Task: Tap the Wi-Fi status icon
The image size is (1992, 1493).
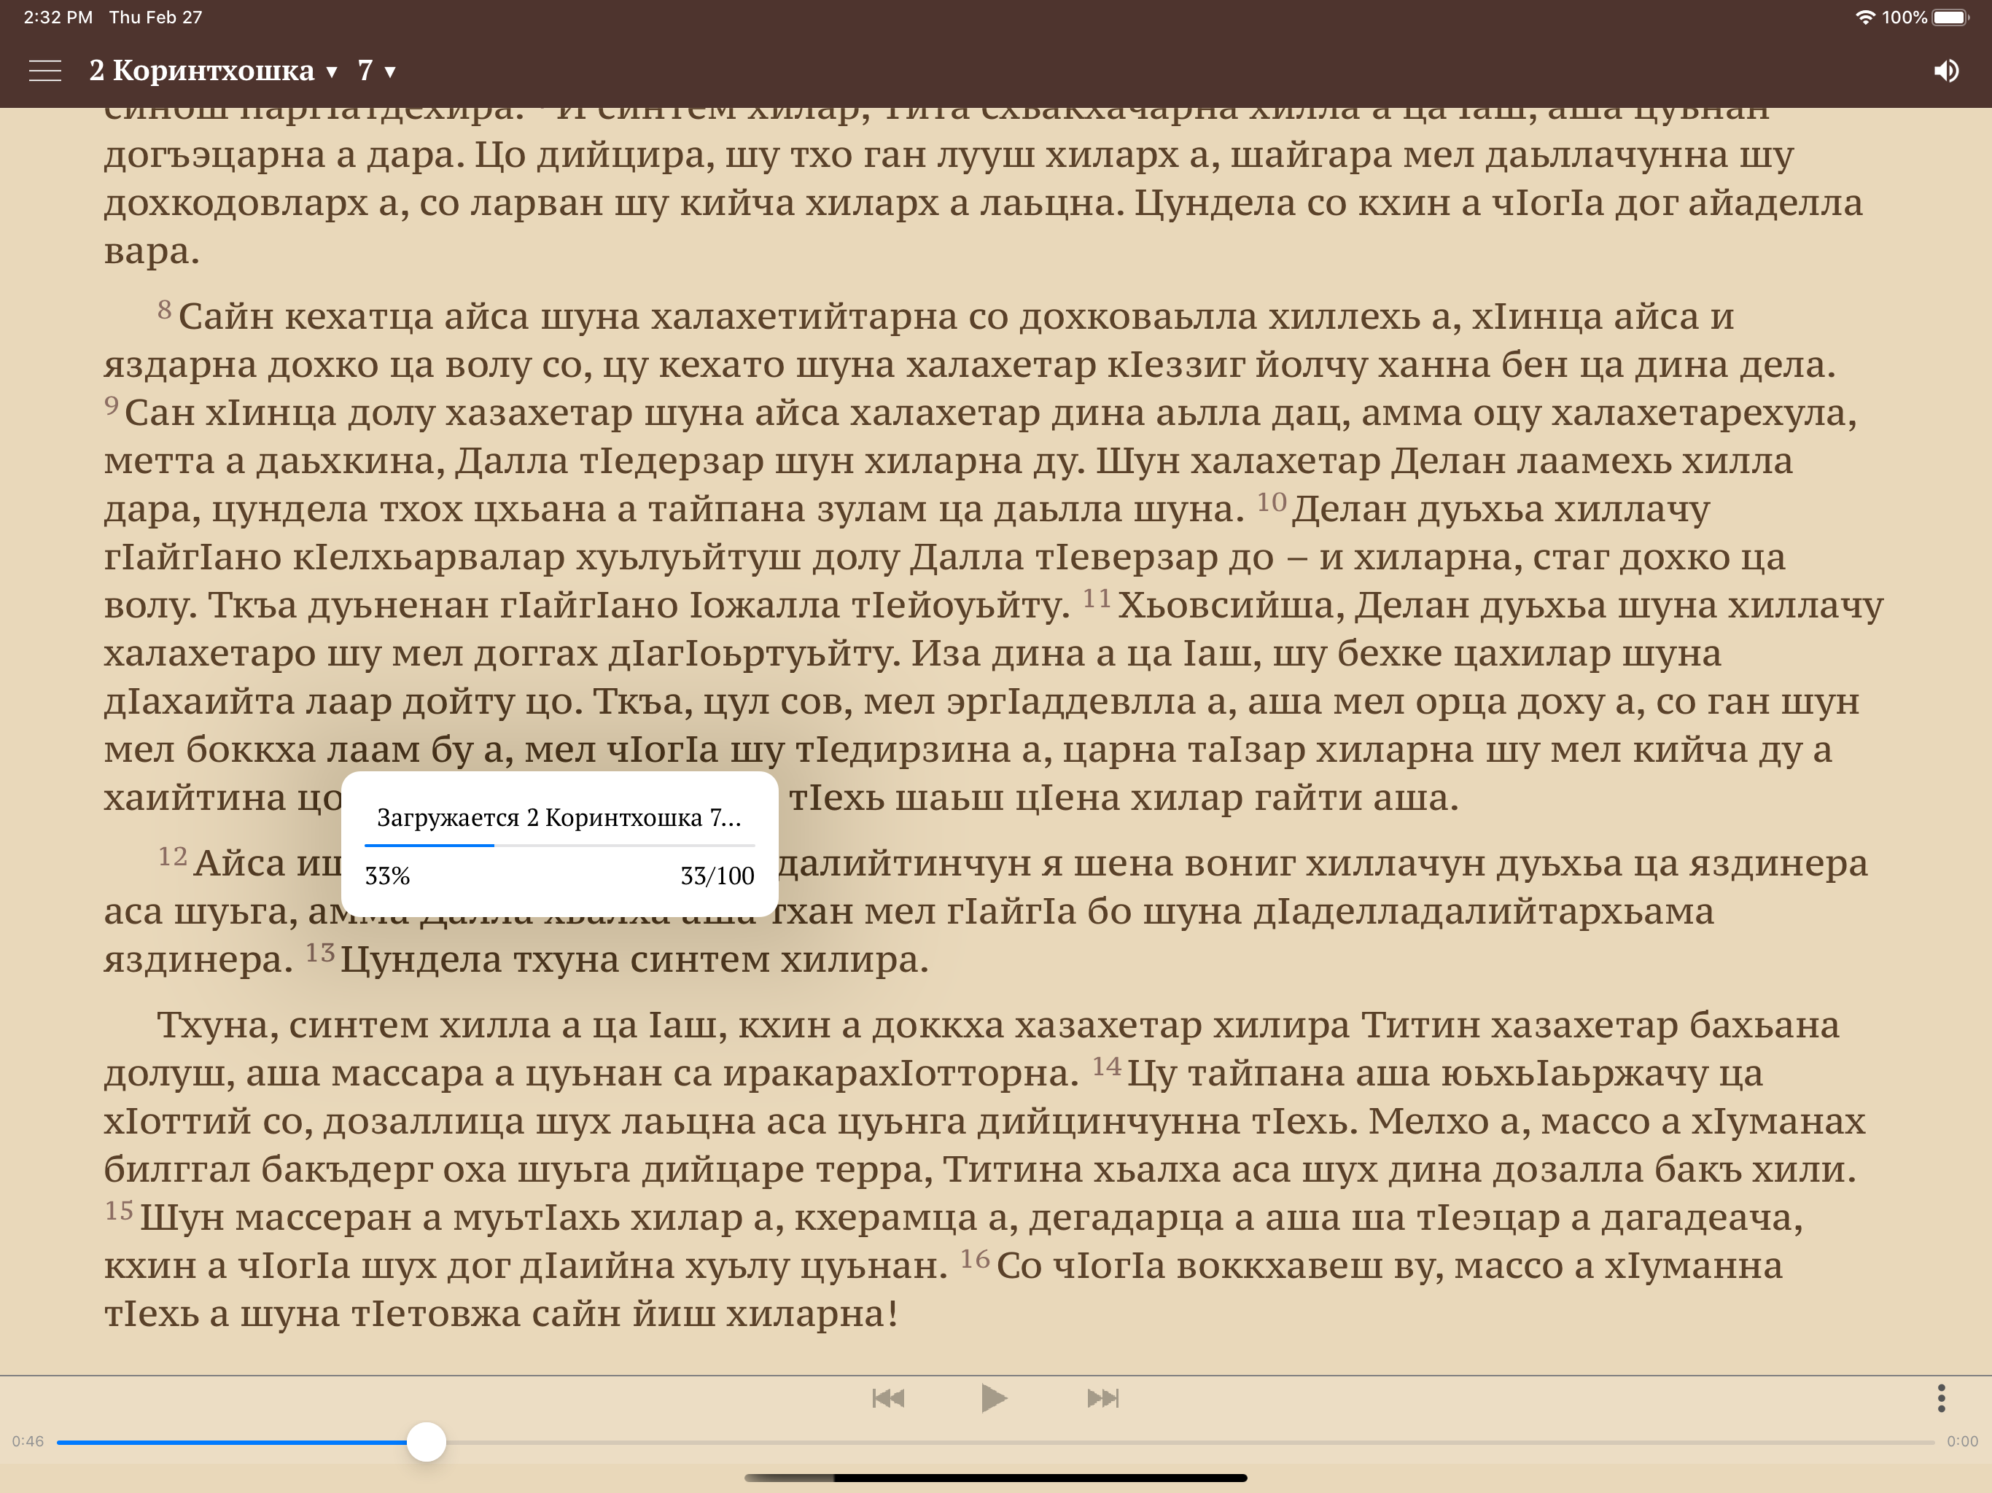Action: coord(1865,17)
